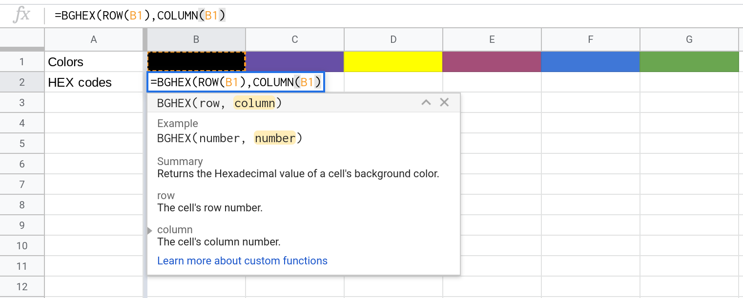Select empty cell F6
Image resolution: width=743 pixels, height=298 pixels.
(591, 164)
